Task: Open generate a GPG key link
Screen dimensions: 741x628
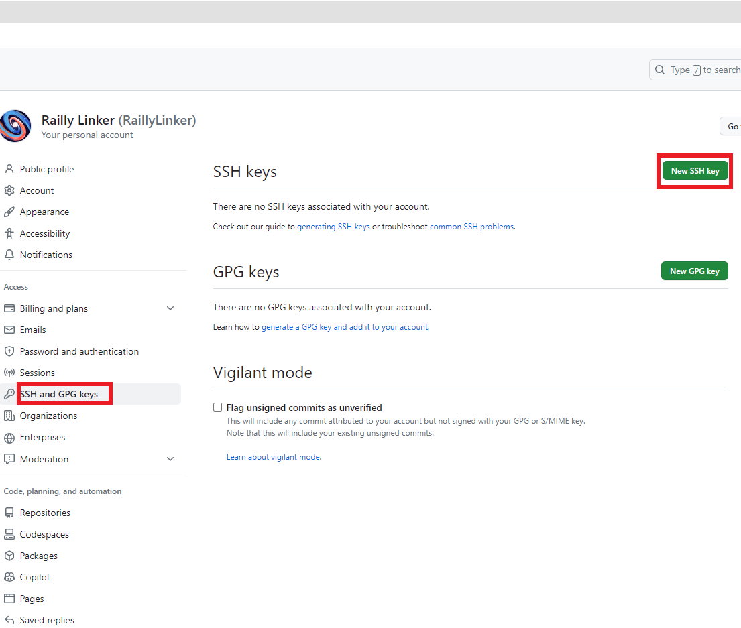Action: click(345, 327)
